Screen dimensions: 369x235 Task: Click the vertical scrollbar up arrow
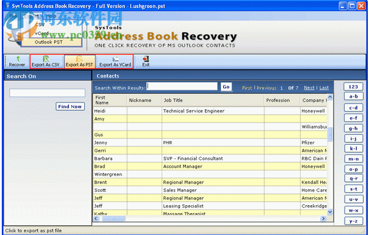click(330, 97)
